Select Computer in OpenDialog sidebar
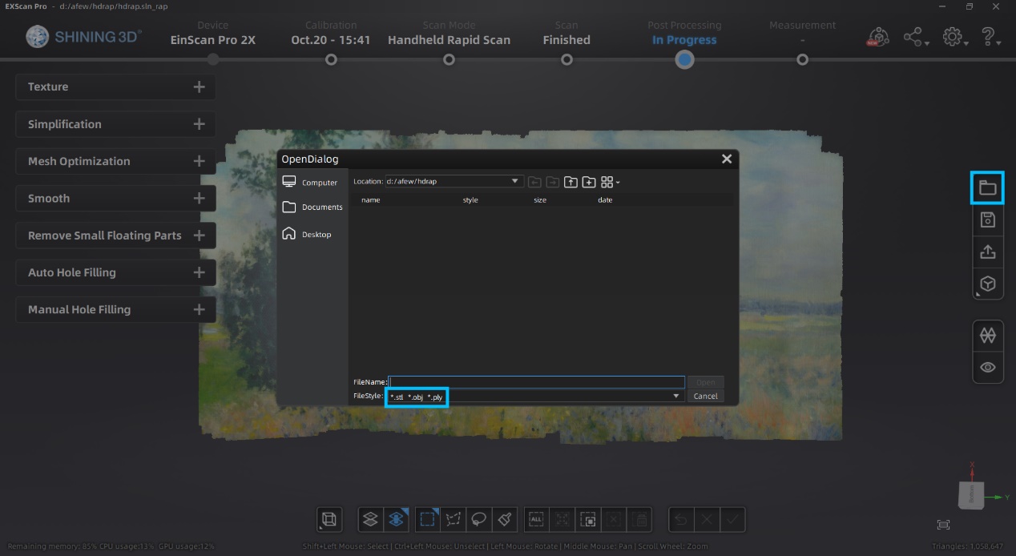The height and width of the screenshot is (556, 1016). (x=312, y=183)
